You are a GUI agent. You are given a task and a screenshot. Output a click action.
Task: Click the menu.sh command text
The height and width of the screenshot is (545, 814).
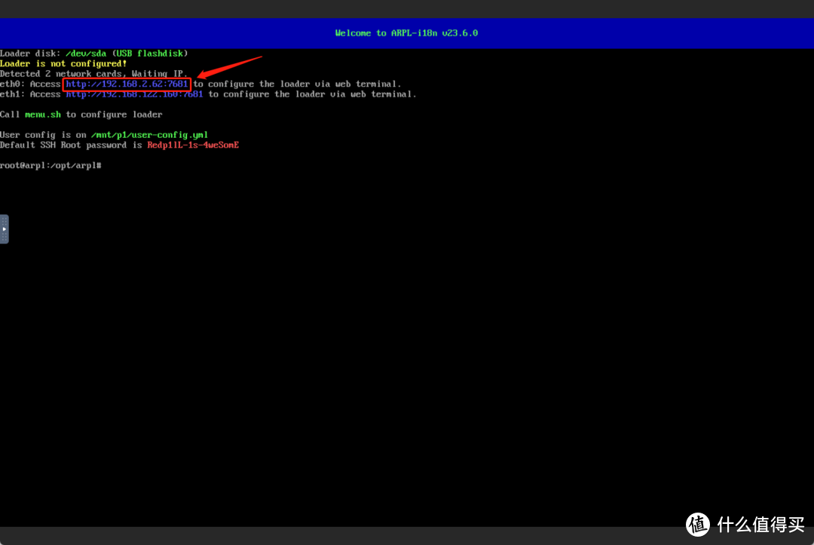(x=43, y=115)
